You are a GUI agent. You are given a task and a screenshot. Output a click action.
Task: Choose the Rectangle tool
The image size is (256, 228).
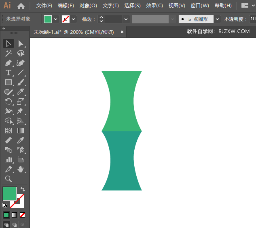pyautogui.click(x=8, y=82)
